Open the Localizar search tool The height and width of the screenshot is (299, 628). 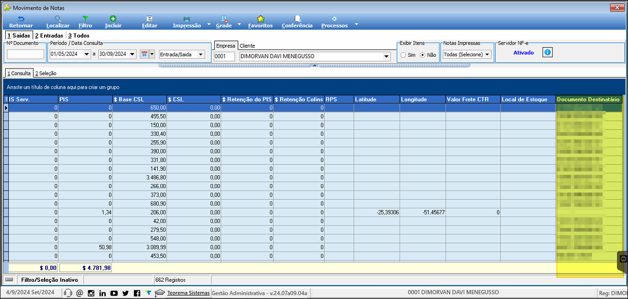click(x=58, y=22)
